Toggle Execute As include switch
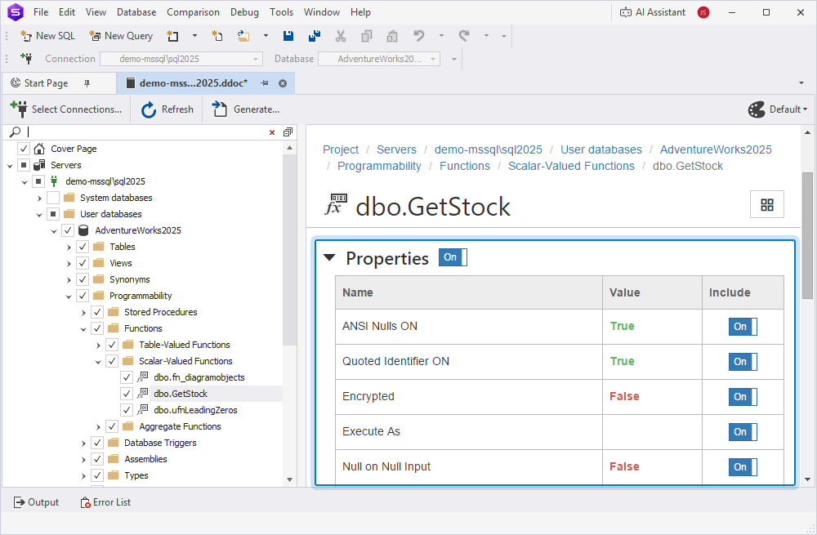 (743, 432)
